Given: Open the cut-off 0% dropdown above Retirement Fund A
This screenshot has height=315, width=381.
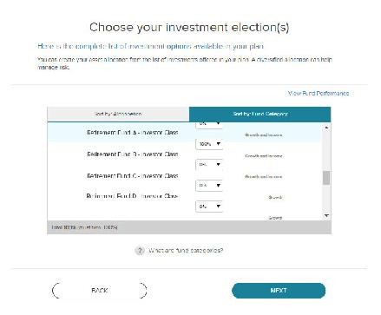Looking at the screenshot, I should [x=209, y=125].
